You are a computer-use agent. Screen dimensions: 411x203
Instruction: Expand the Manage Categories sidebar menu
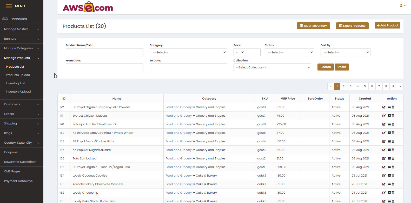(x=22, y=48)
